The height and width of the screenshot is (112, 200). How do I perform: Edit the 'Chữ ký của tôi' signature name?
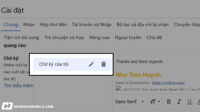[91, 64]
